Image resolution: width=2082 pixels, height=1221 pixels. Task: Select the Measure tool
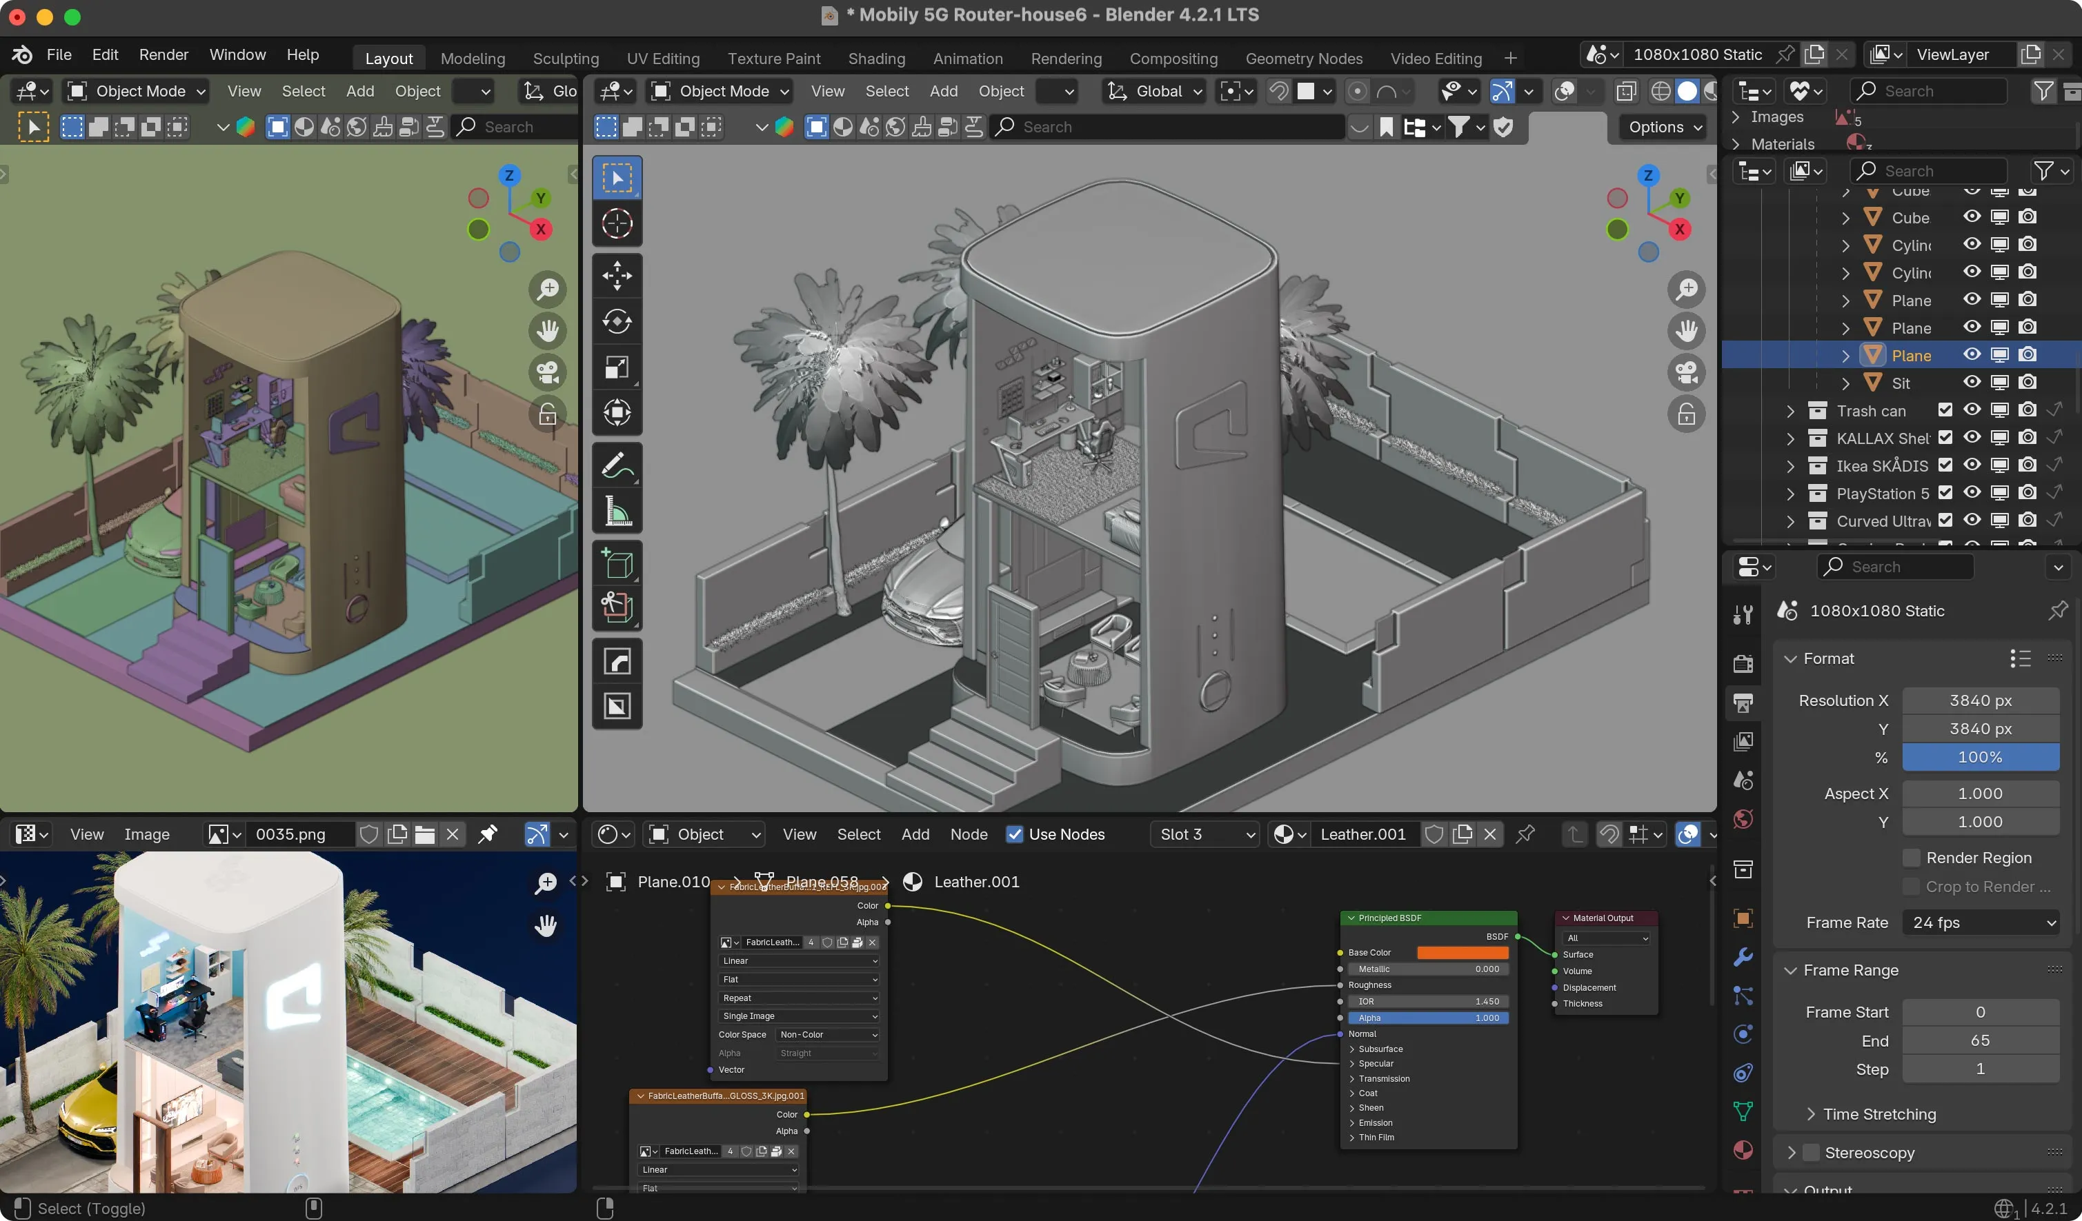click(616, 511)
